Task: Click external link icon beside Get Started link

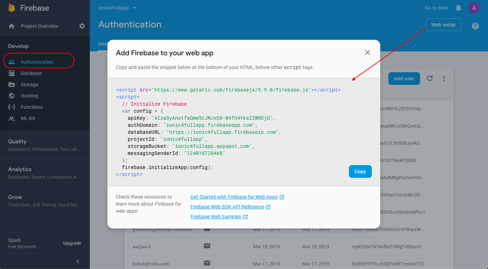Action: [282, 197]
